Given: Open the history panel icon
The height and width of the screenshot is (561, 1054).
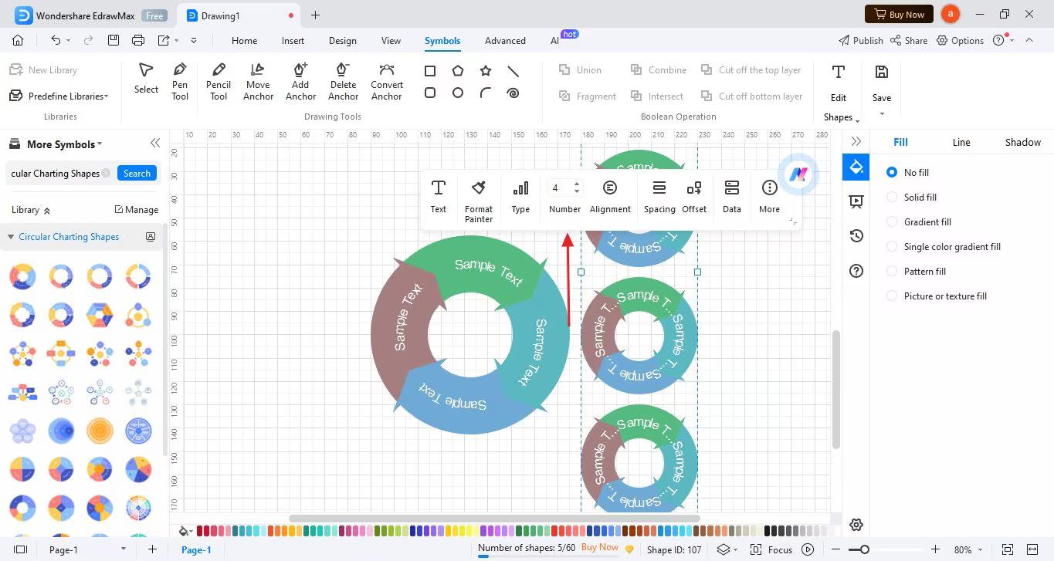Looking at the screenshot, I should click(856, 236).
